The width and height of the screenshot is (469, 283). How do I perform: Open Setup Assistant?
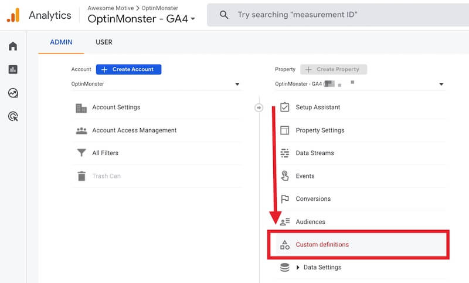click(318, 107)
